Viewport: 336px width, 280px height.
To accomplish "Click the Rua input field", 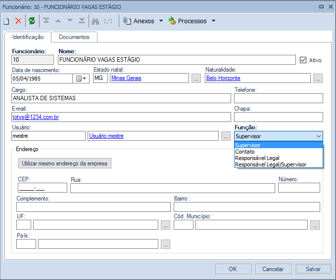I will click(173, 188).
